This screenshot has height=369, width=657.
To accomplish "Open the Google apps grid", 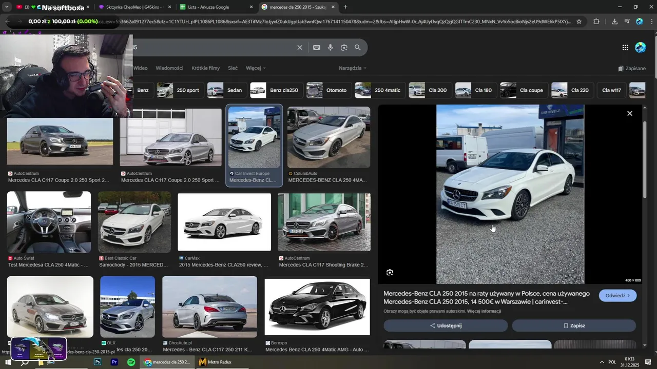I will 625,48.
